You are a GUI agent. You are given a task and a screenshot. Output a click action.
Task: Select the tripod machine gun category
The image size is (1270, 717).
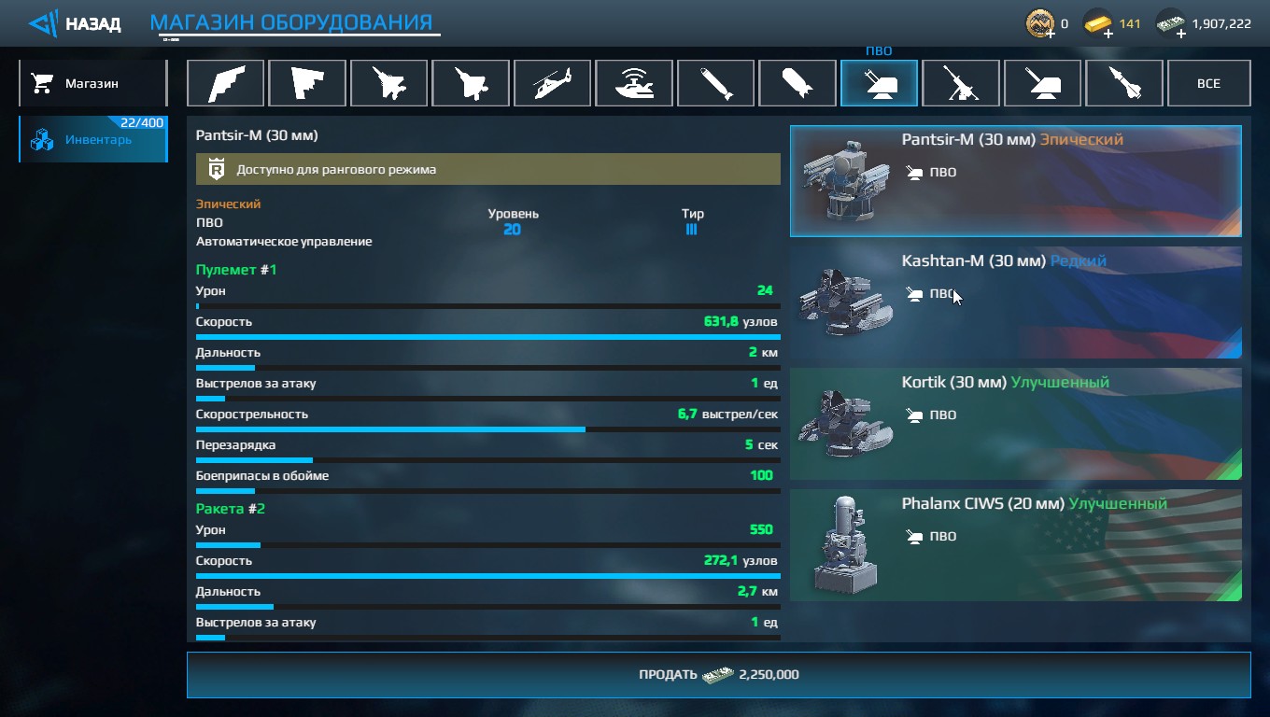(961, 83)
